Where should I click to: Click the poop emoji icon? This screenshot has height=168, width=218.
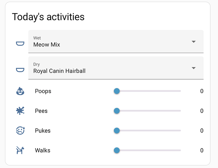[20, 91]
